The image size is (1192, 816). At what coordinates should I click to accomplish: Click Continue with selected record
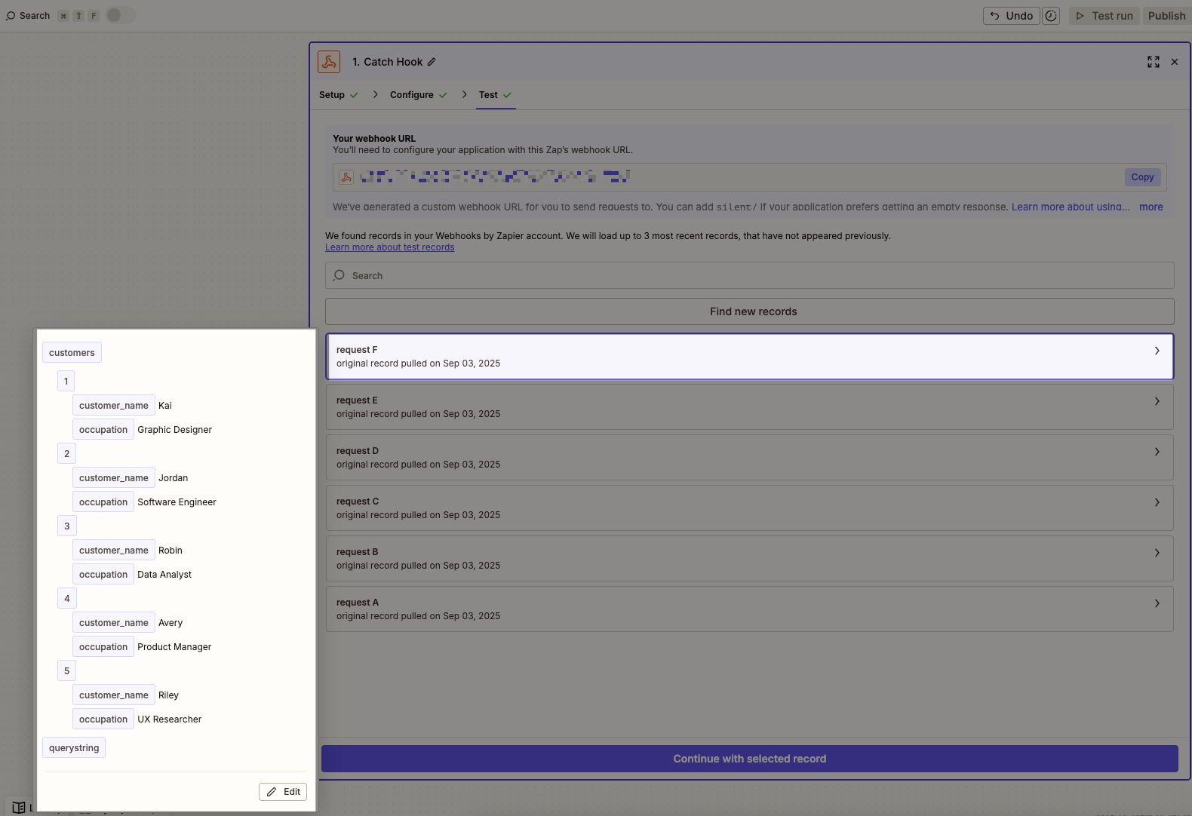pyautogui.click(x=749, y=759)
